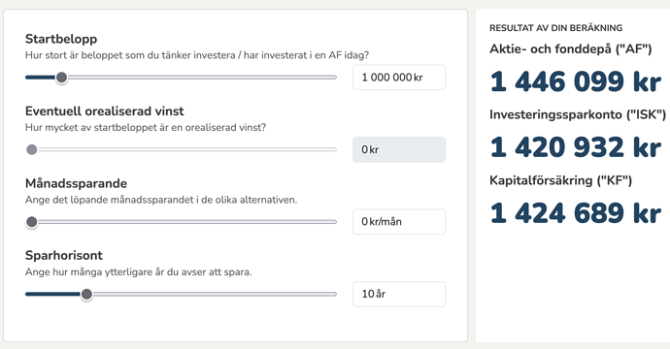Image resolution: width=670 pixels, height=349 pixels.
Task: Click the Resultat av din beräkning heading
Action: point(556,28)
